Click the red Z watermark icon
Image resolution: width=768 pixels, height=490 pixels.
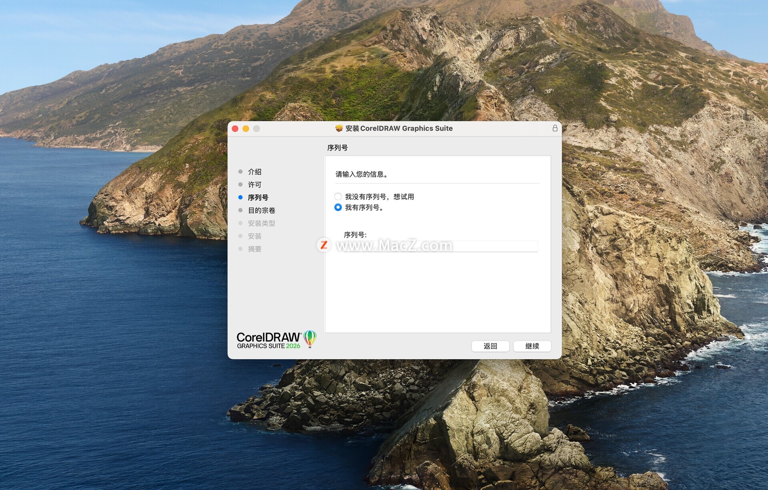coord(324,245)
